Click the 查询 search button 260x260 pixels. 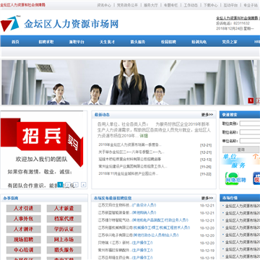(x=241, y=149)
